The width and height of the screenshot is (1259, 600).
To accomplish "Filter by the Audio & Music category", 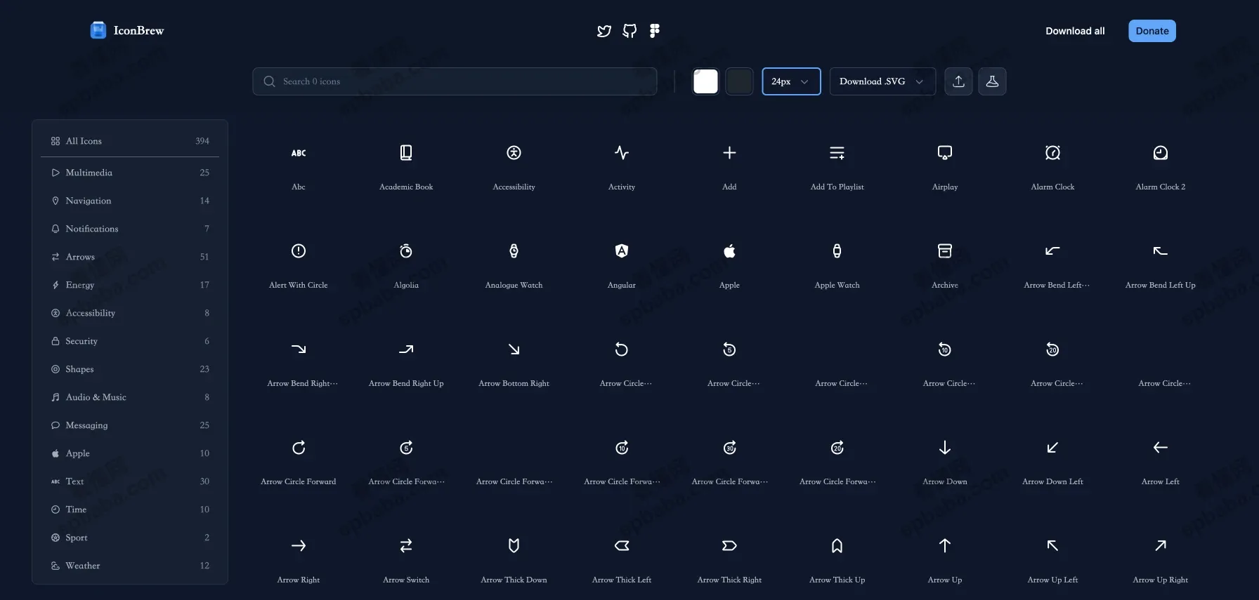I will click(x=130, y=397).
